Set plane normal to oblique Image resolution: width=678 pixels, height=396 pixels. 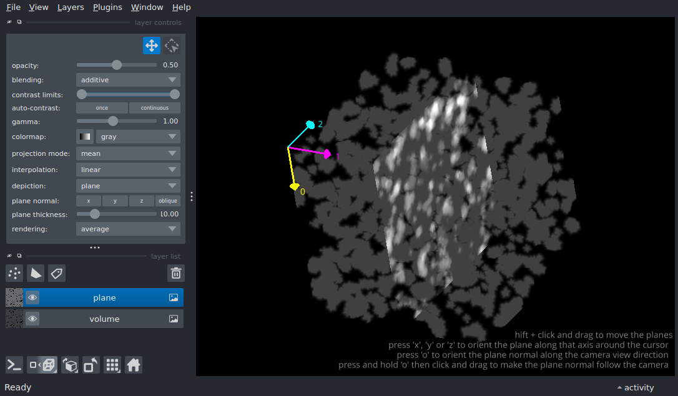click(168, 201)
